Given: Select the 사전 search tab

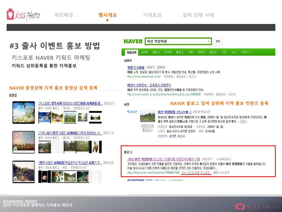Looking at the screenshot, I should point(224,52).
